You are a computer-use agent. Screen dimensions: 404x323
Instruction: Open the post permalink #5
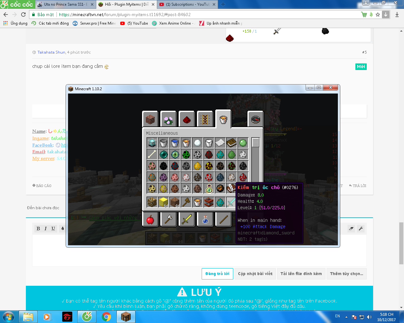365,52
